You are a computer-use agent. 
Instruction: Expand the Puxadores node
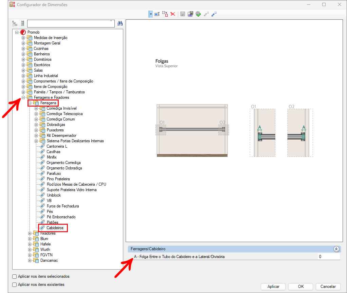tap(36, 130)
